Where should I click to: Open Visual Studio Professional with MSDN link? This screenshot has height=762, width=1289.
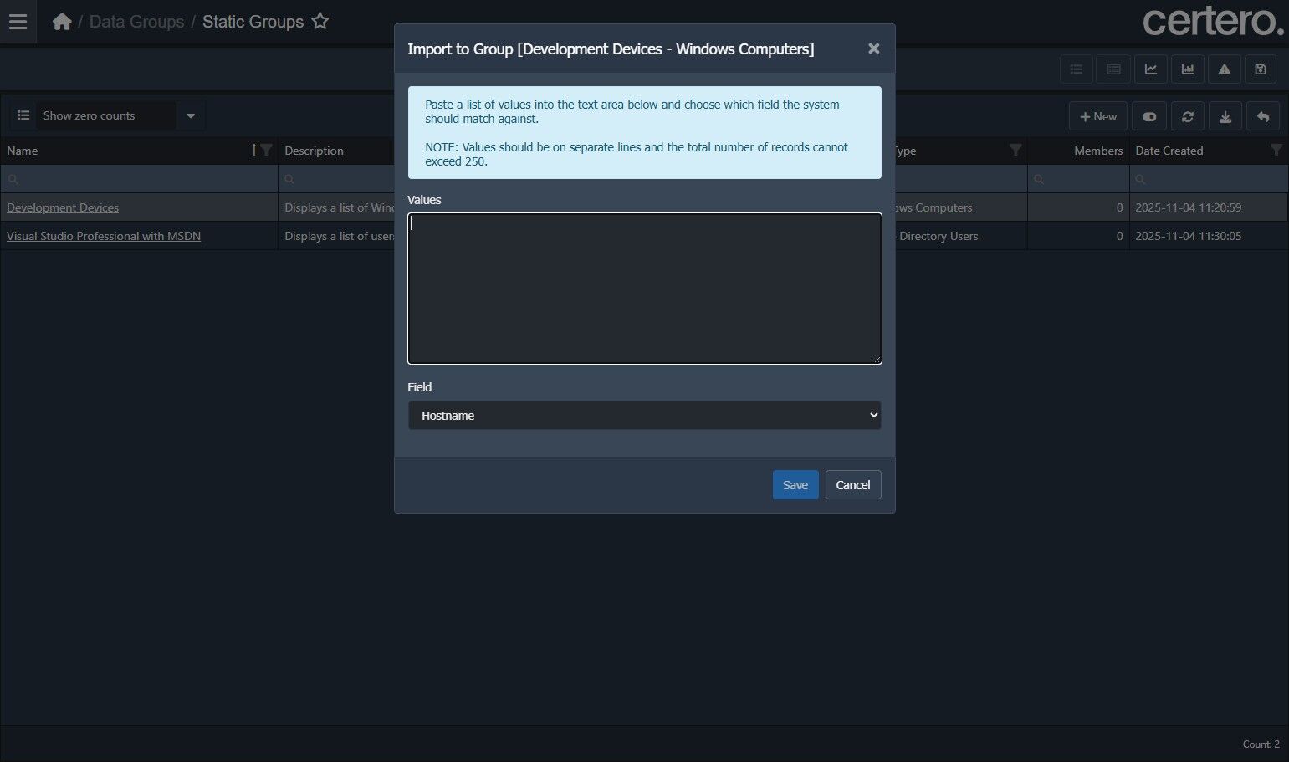pos(104,236)
